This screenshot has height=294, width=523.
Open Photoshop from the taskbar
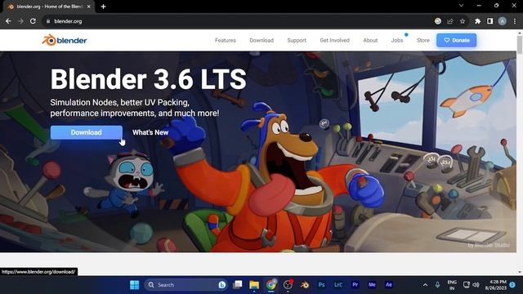click(321, 285)
